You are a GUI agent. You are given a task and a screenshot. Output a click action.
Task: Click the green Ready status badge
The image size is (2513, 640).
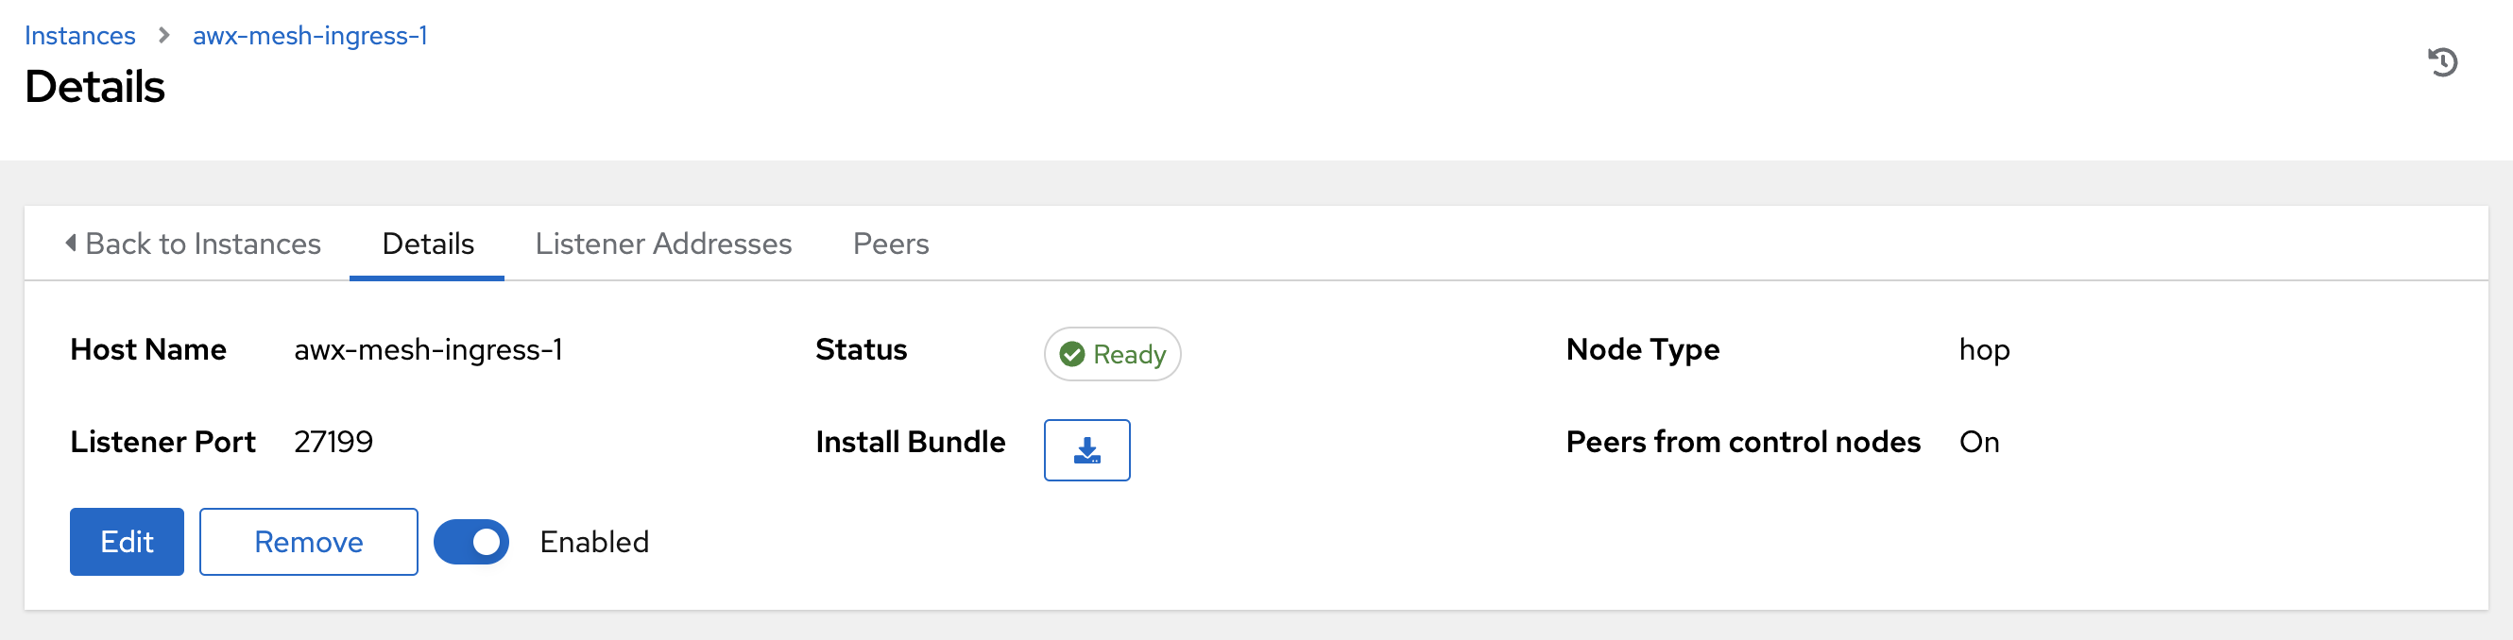pos(1111,354)
